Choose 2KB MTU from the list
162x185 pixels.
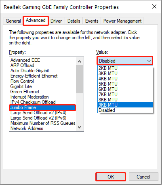[125, 68]
